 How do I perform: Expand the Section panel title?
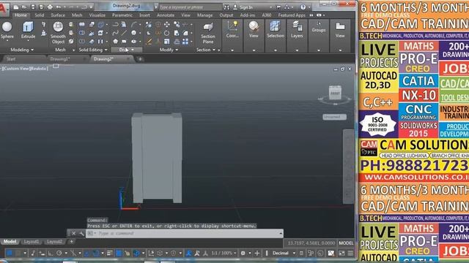(x=206, y=50)
